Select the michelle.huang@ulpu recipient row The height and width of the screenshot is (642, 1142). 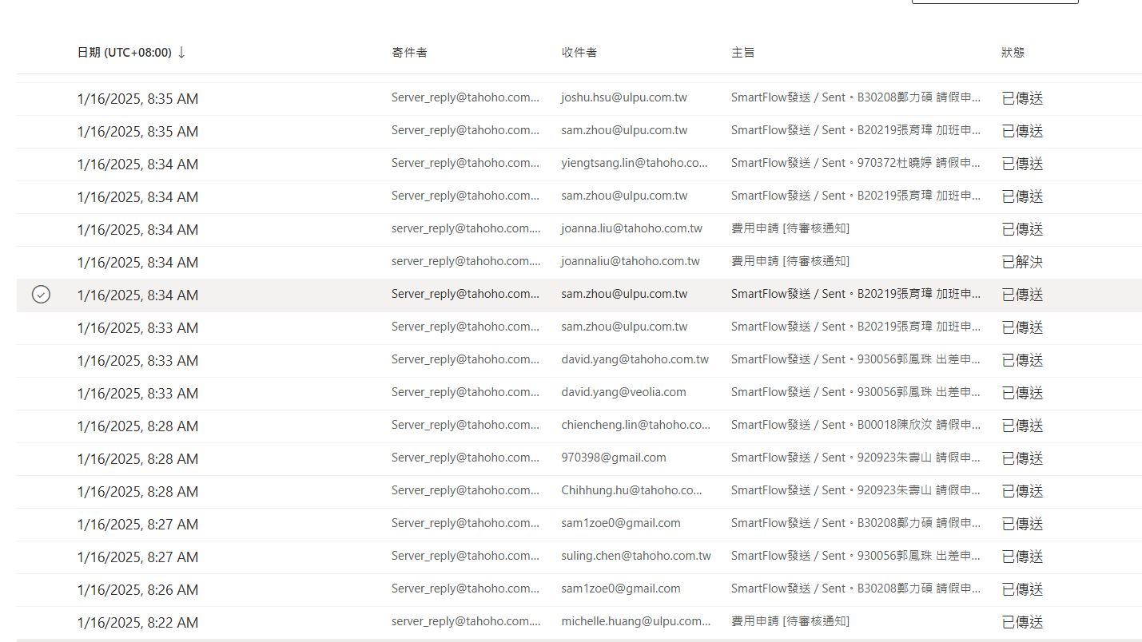pos(635,621)
